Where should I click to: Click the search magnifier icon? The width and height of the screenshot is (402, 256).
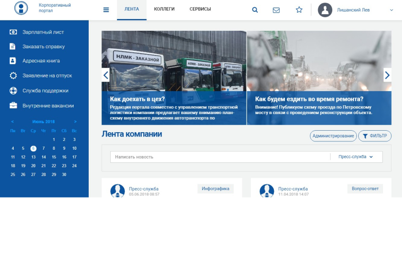point(255,10)
